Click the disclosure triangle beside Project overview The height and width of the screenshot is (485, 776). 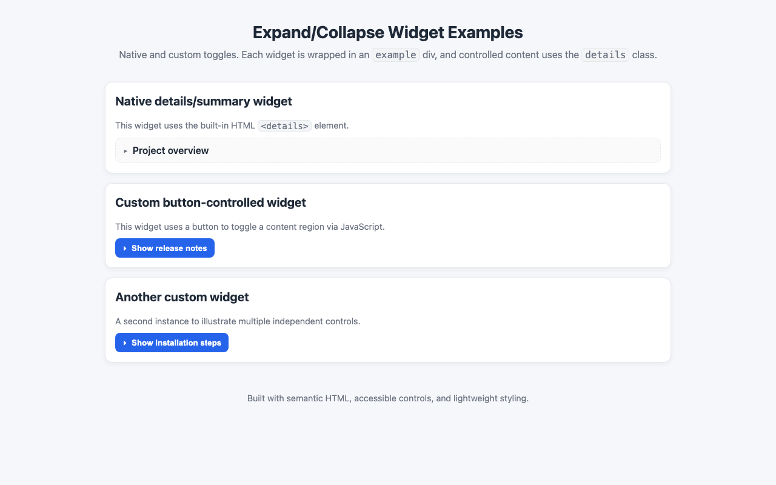[x=125, y=150]
